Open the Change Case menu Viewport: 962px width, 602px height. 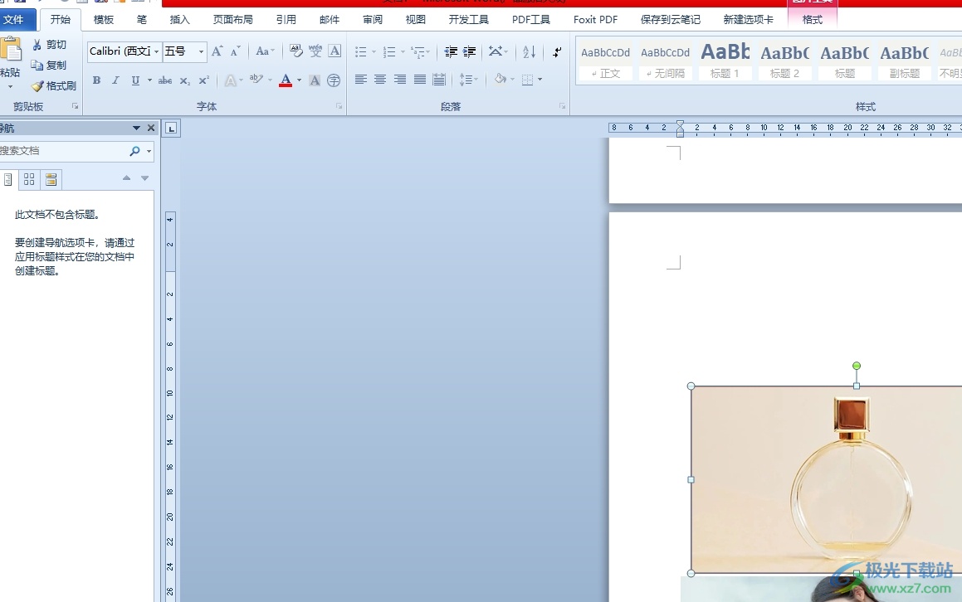click(x=265, y=51)
